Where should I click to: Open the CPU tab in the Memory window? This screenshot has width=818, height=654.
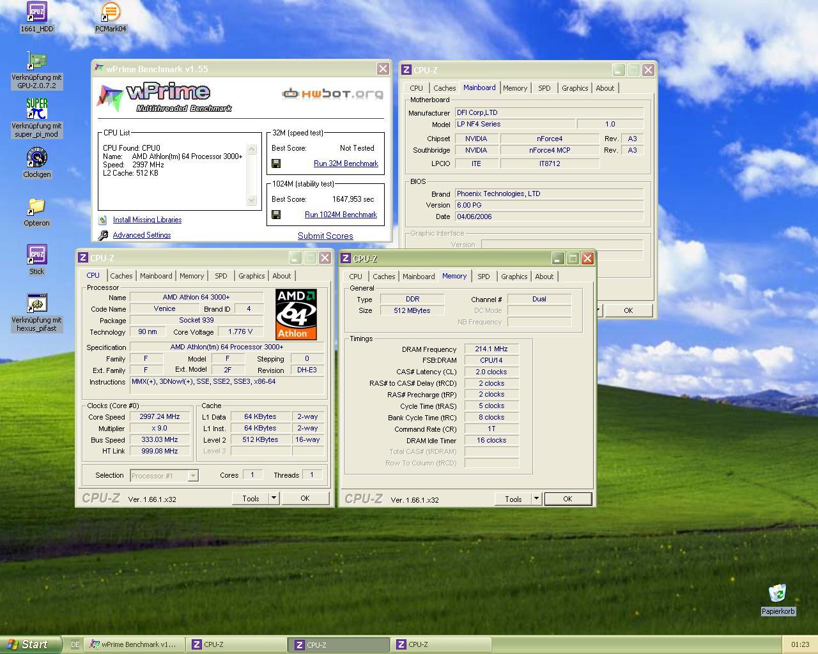click(x=355, y=277)
